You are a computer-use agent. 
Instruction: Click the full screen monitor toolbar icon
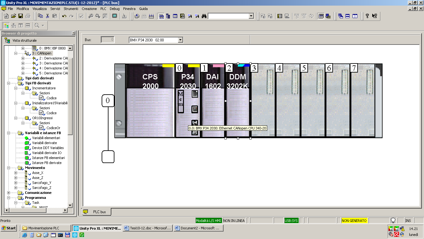[x=114, y=16]
